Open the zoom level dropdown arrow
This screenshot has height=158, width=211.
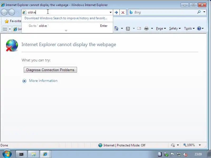[x=200, y=145]
